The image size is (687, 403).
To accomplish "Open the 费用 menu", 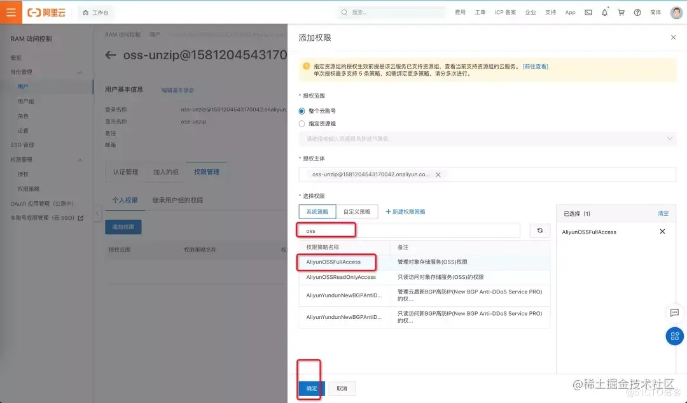I will pos(460,12).
